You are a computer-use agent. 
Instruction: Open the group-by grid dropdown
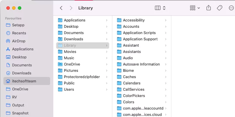click(195, 8)
